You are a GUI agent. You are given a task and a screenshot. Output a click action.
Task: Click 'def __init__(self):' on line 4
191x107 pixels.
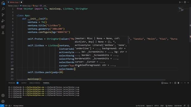35,19
